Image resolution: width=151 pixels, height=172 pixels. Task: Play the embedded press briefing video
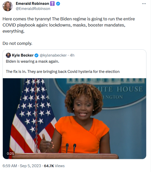(74, 118)
